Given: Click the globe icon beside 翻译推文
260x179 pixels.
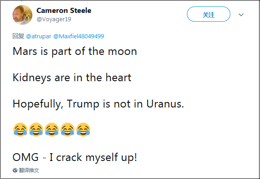Looking at the screenshot, I should pyautogui.click(x=15, y=170).
